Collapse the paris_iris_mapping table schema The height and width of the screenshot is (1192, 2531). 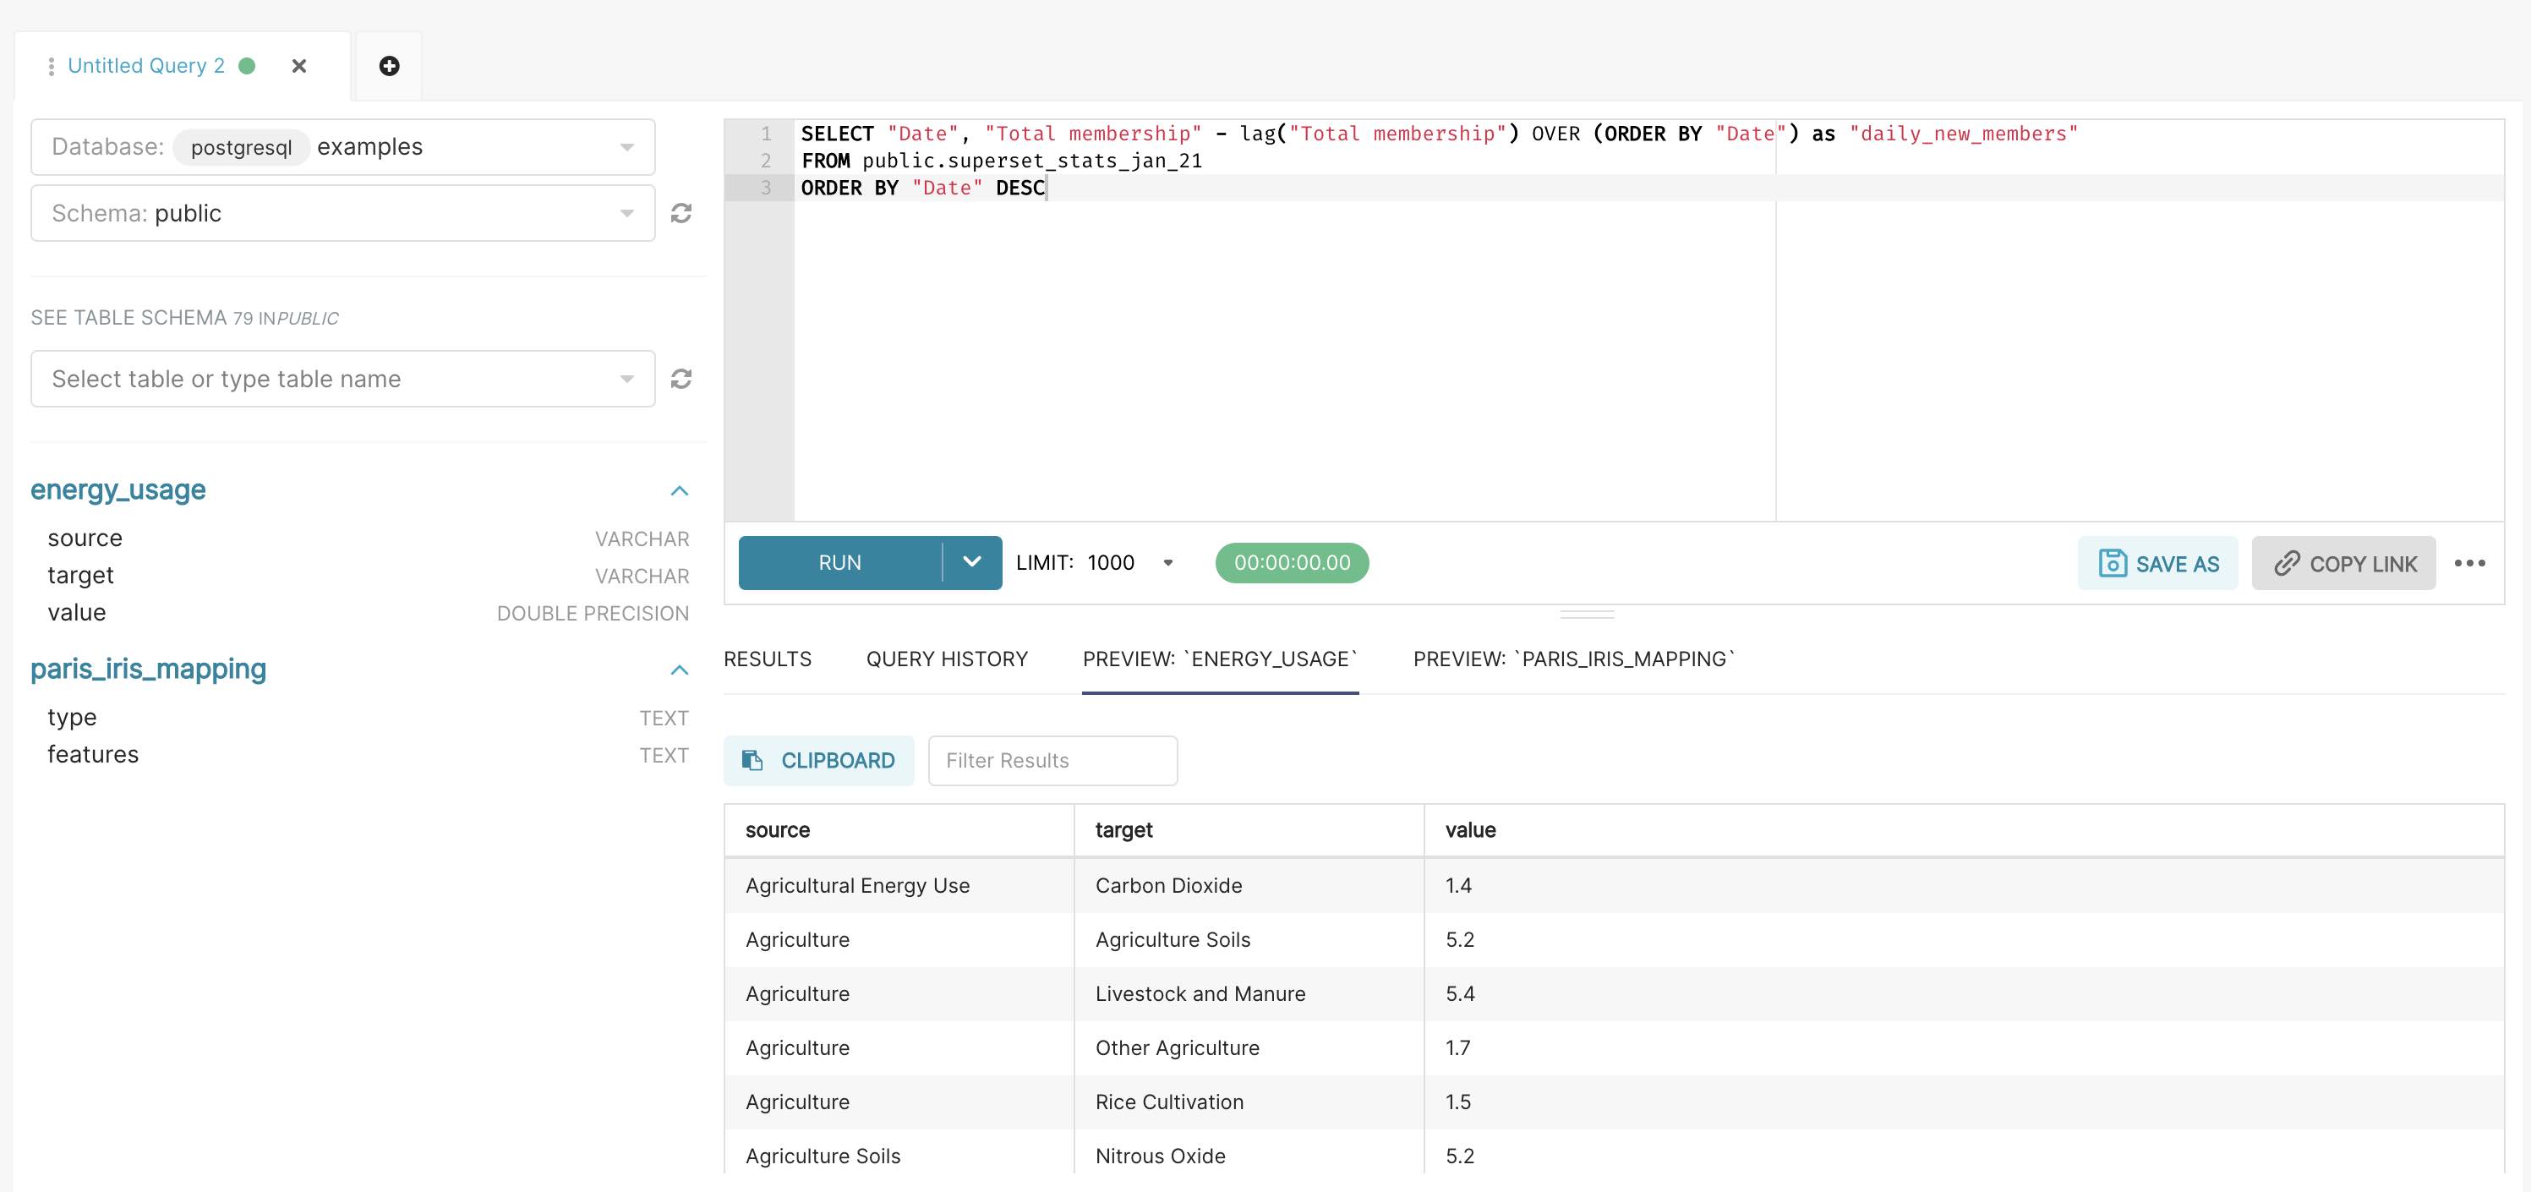[678, 670]
